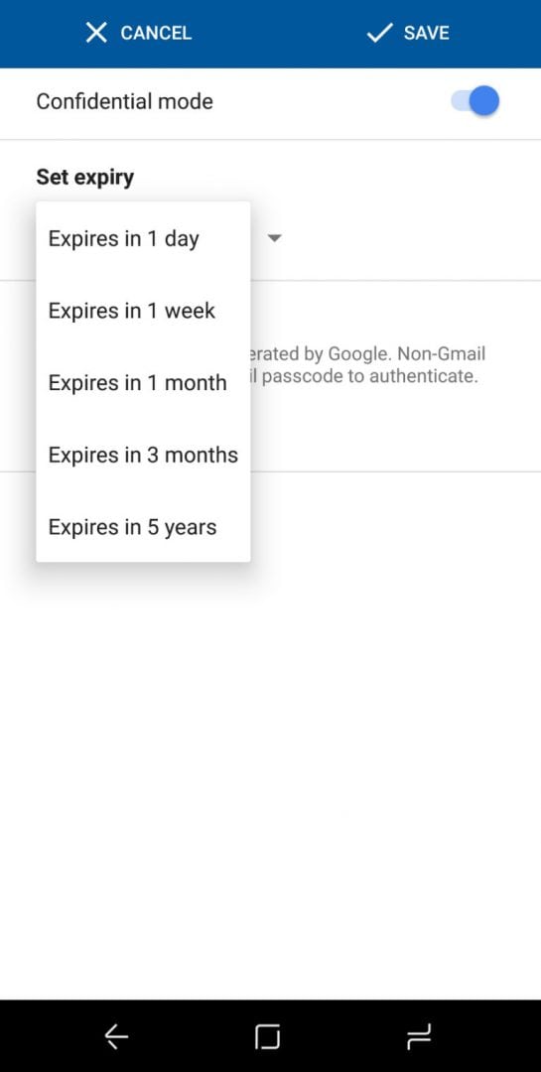Click the CANCEL text button
Screen dimensions: 541x1072
[x=156, y=33]
